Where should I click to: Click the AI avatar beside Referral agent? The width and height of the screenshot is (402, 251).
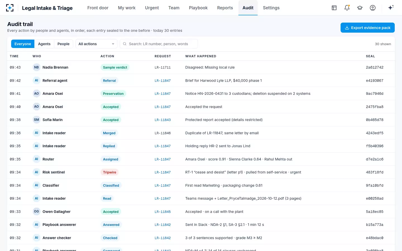pyautogui.click(x=37, y=80)
